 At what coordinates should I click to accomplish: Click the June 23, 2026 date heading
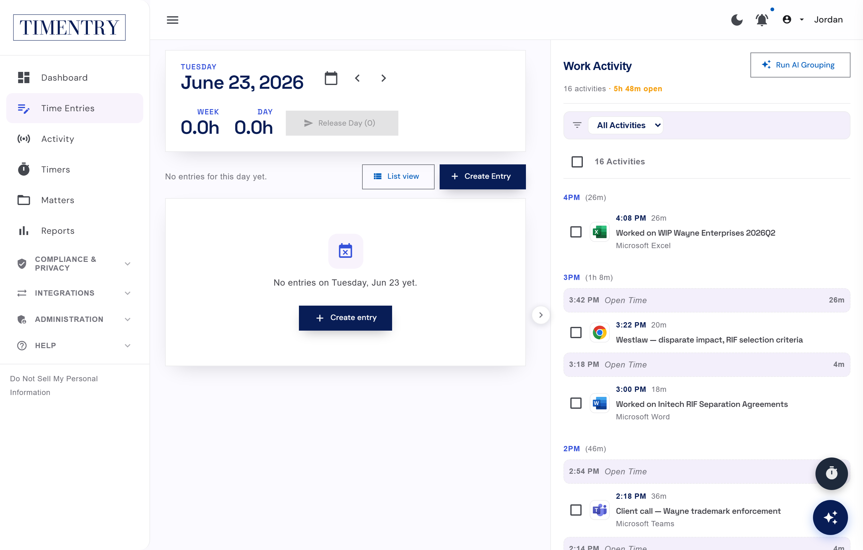coord(242,82)
